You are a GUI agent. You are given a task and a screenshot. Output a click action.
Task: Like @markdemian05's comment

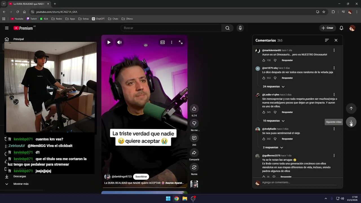[264, 60]
